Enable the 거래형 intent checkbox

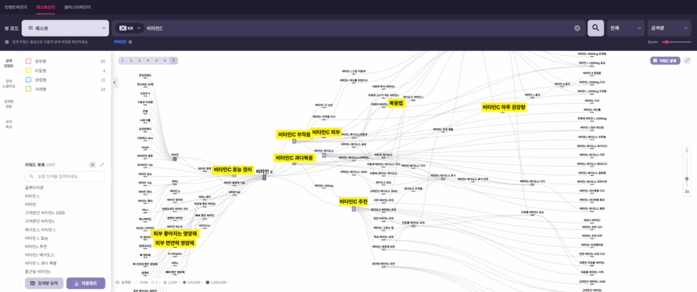pos(29,89)
